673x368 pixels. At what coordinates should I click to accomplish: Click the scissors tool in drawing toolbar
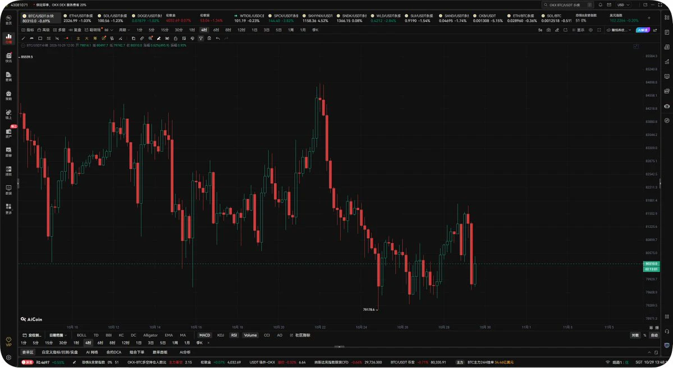[x=167, y=39]
